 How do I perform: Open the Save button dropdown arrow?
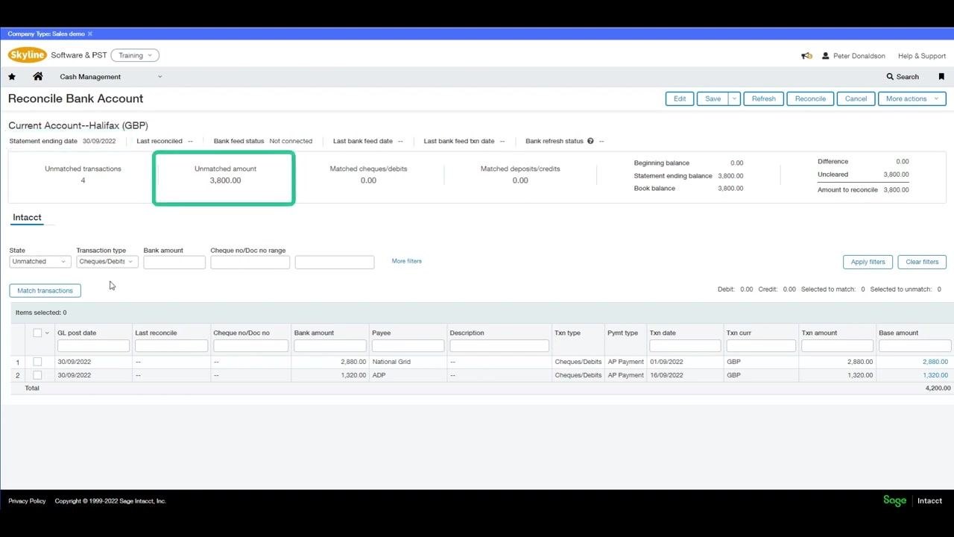coord(734,98)
